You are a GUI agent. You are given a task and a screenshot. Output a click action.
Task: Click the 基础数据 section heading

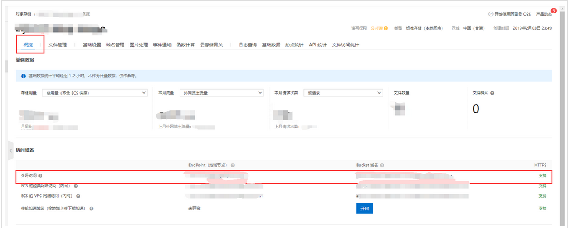(x=25, y=59)
